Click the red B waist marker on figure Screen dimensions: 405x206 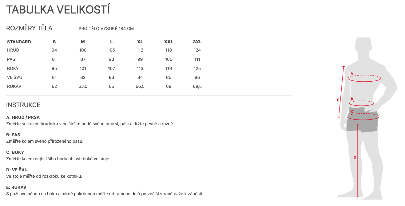(352, 99)
